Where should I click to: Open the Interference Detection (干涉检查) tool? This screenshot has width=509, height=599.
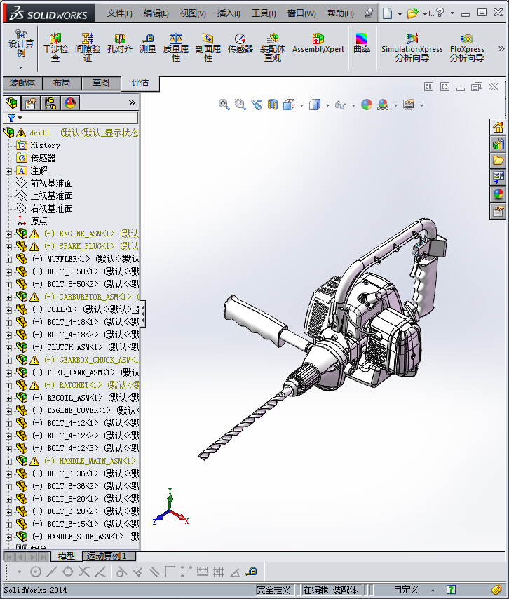55,48
